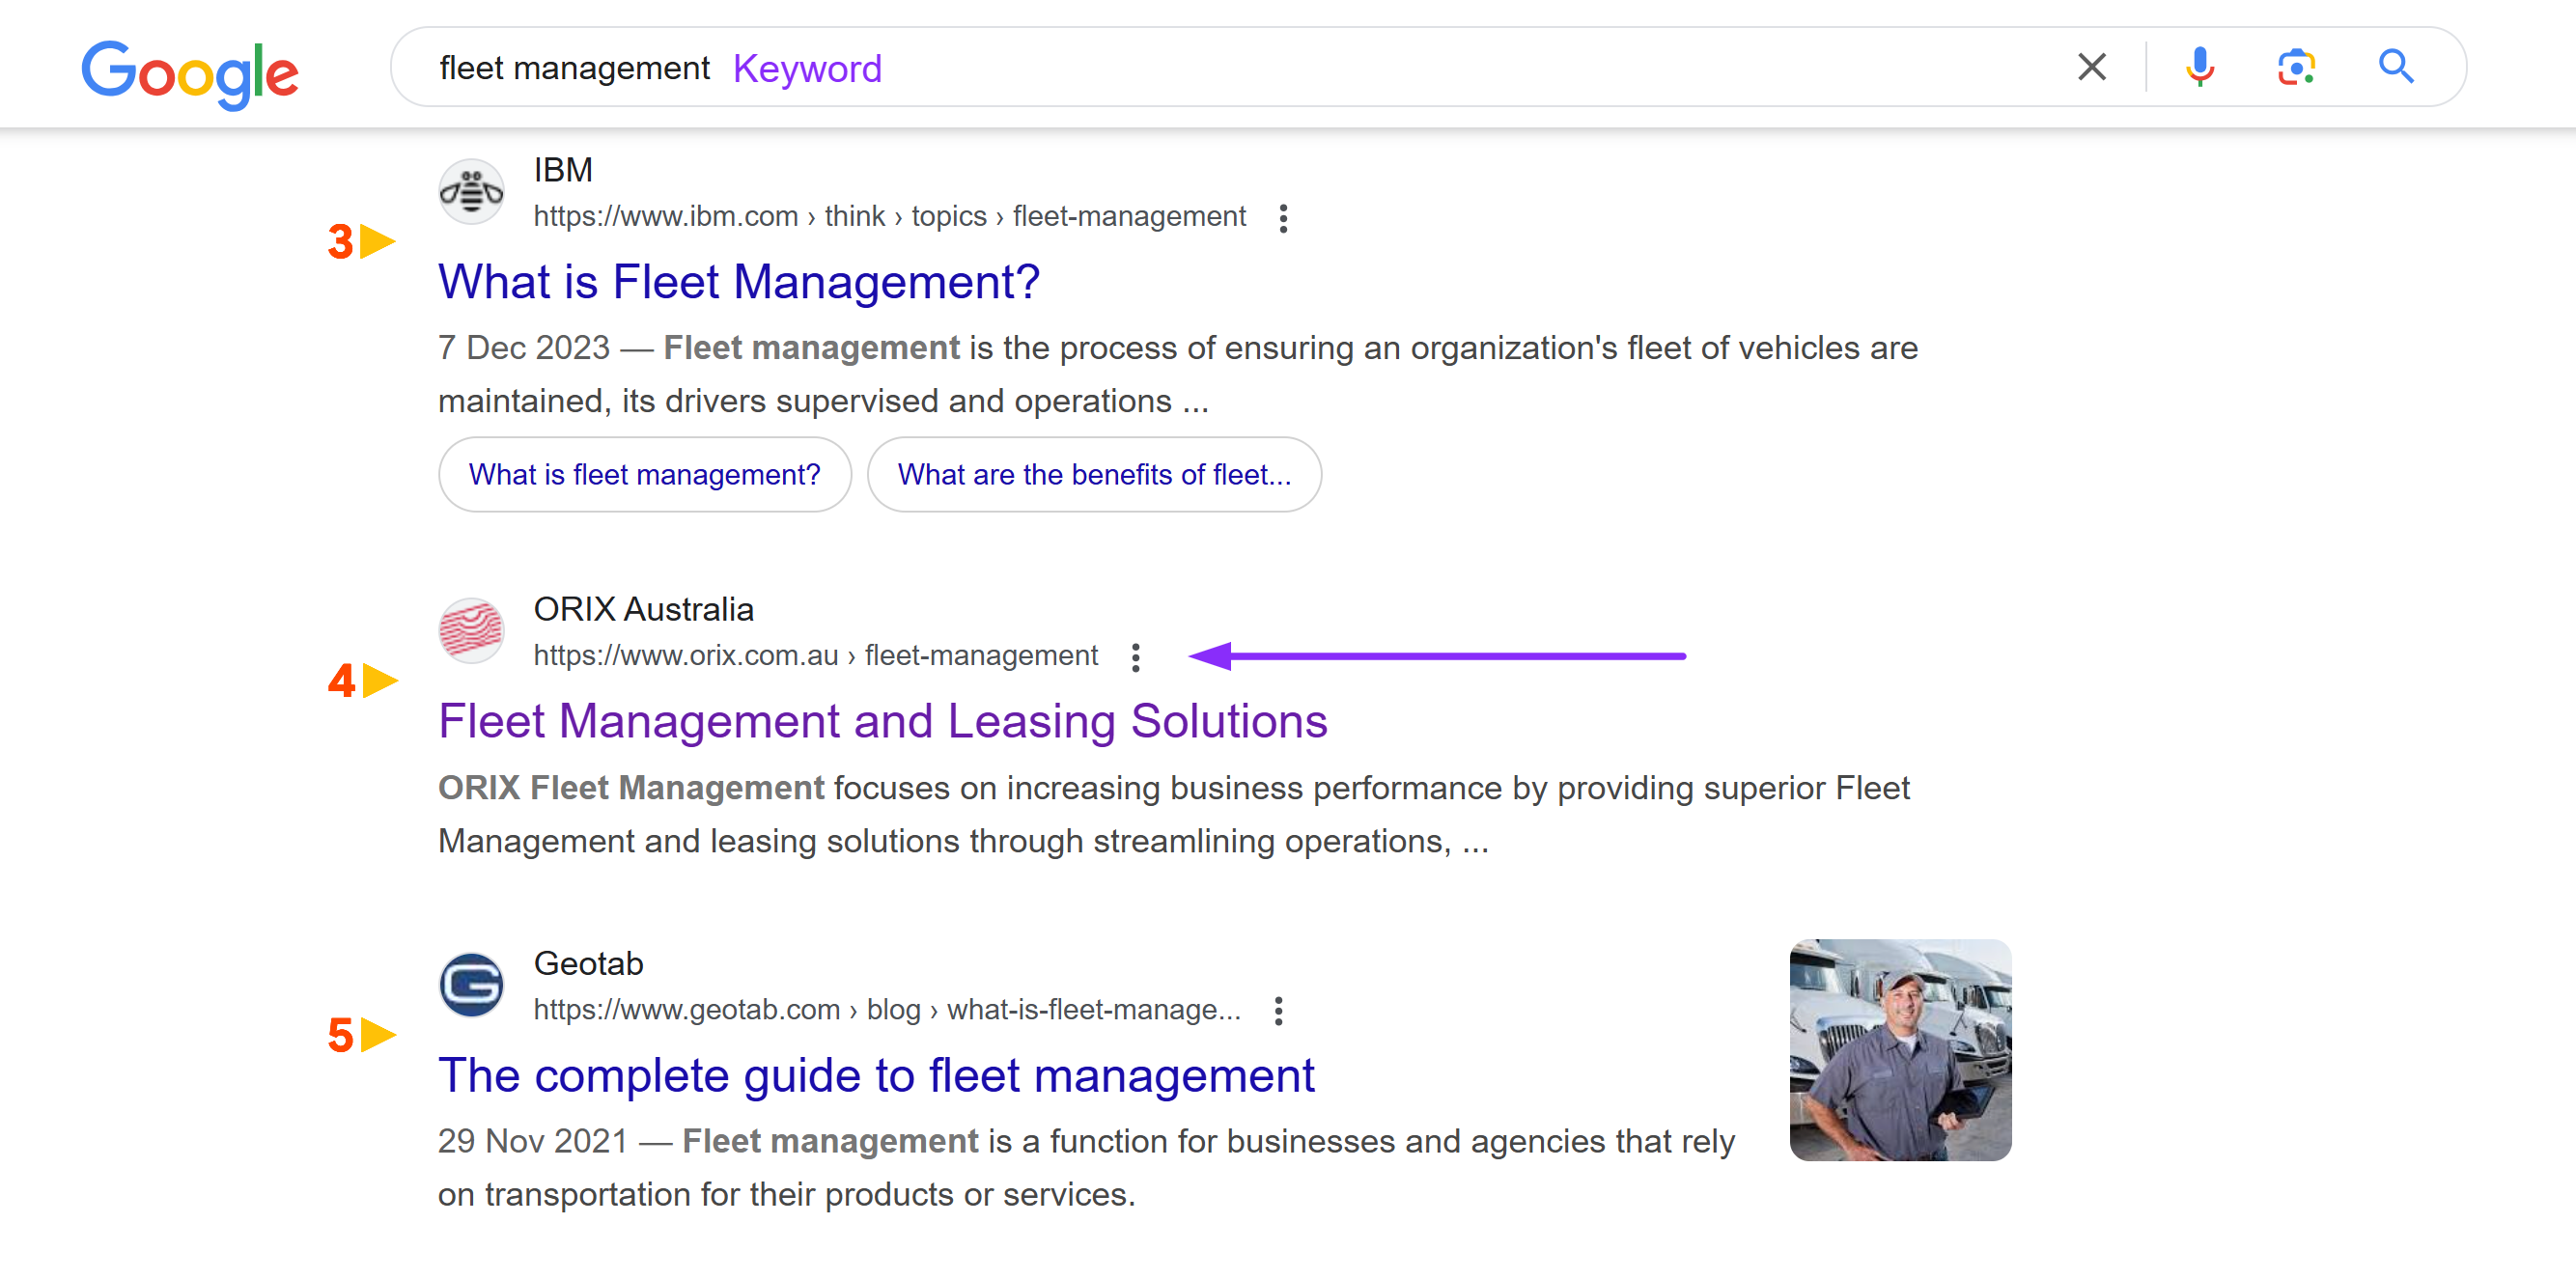The image size is (2576, 1279).
Task: Click the 'ORIX Fleet Management' bold snippet text
Action: (x=631, y=788)
